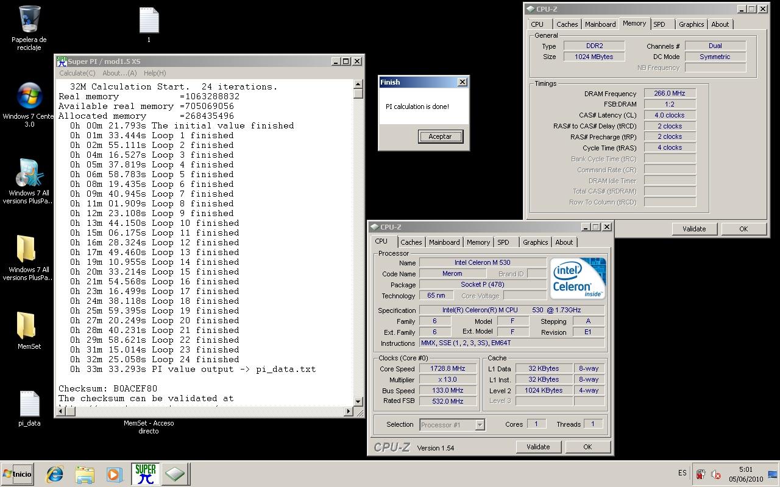Open the pi_data text file icon
This screenshot has height=487, width=780.
[x=29, y=408]
